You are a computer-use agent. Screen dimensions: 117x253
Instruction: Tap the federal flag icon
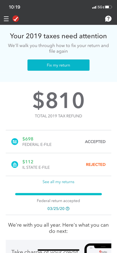pyautogui.click(x=15, y=142)
